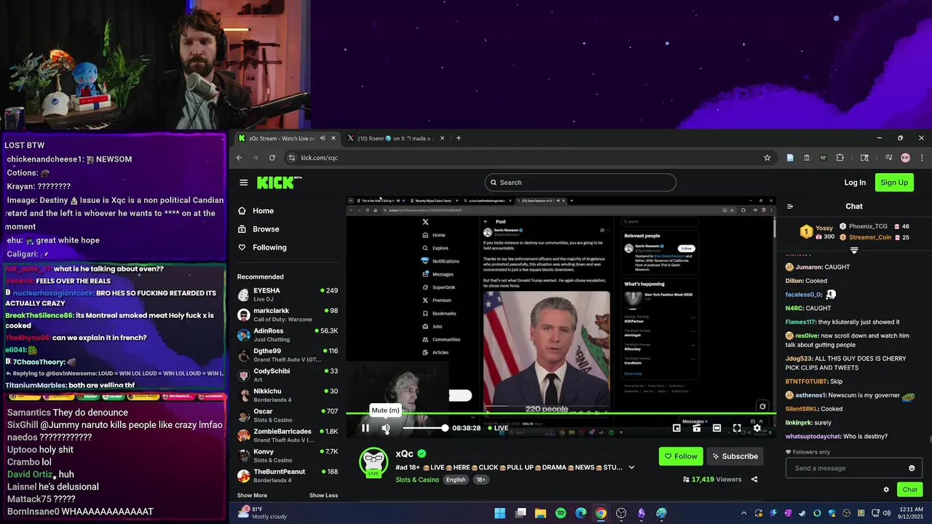This screenshot has height=524, width=932.
Task: Open clip creation icon in player
Action: (x=697, y=428)
